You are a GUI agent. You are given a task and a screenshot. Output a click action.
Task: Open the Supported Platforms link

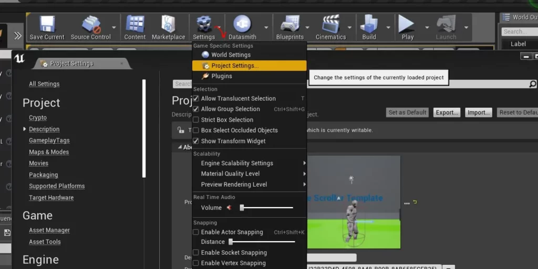pos(57,186)
